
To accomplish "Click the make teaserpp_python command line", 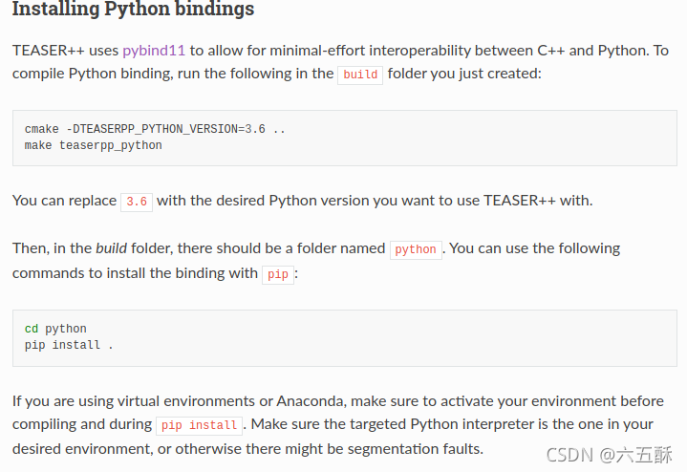I will (x=94, y=145).
